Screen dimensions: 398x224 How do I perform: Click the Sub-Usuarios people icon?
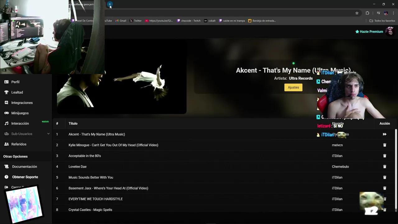[6, 134]
